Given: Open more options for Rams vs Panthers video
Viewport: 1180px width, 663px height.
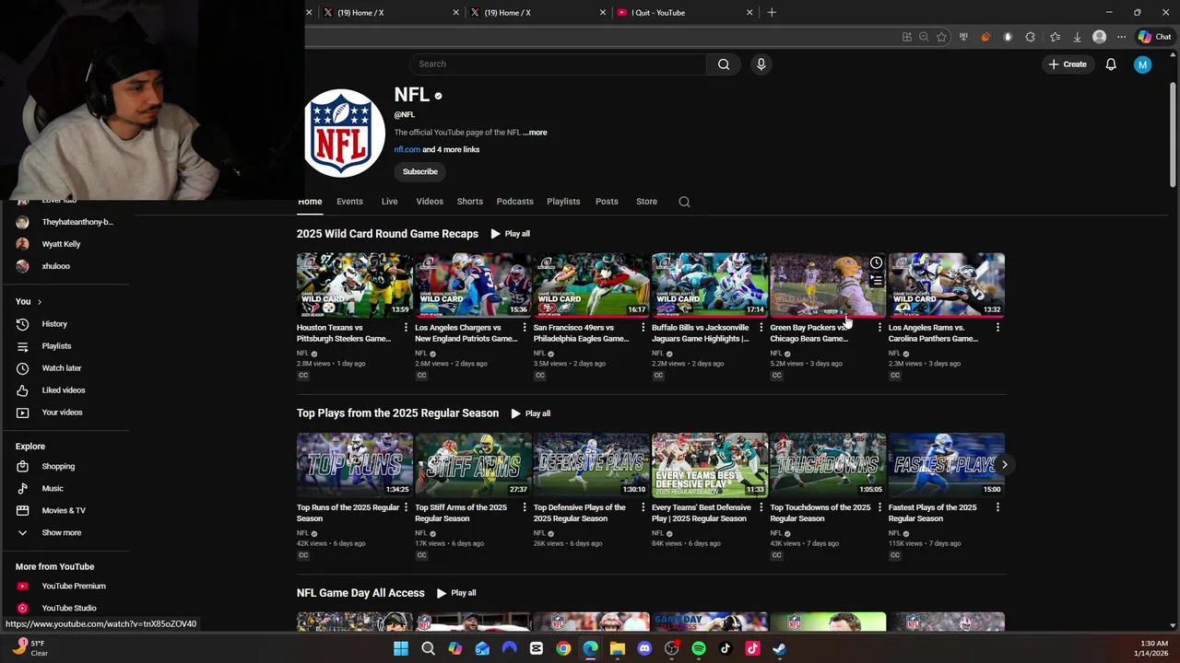Looking at the screenshot, I should point(997,328).
